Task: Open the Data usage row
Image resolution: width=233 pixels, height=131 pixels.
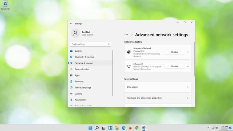Action: [158, 87]
